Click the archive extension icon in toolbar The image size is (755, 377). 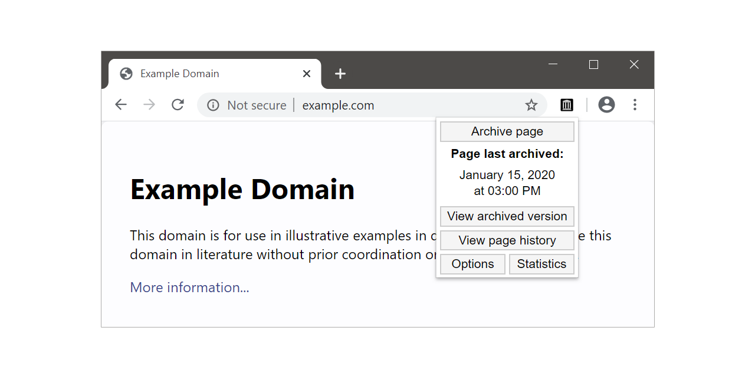(x=567, y=105)
